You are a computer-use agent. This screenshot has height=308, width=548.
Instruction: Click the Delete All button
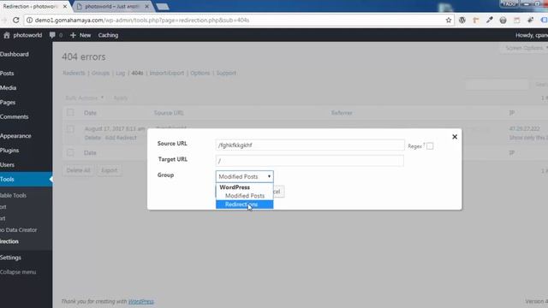pyautogui.click(x=78, y=170)
